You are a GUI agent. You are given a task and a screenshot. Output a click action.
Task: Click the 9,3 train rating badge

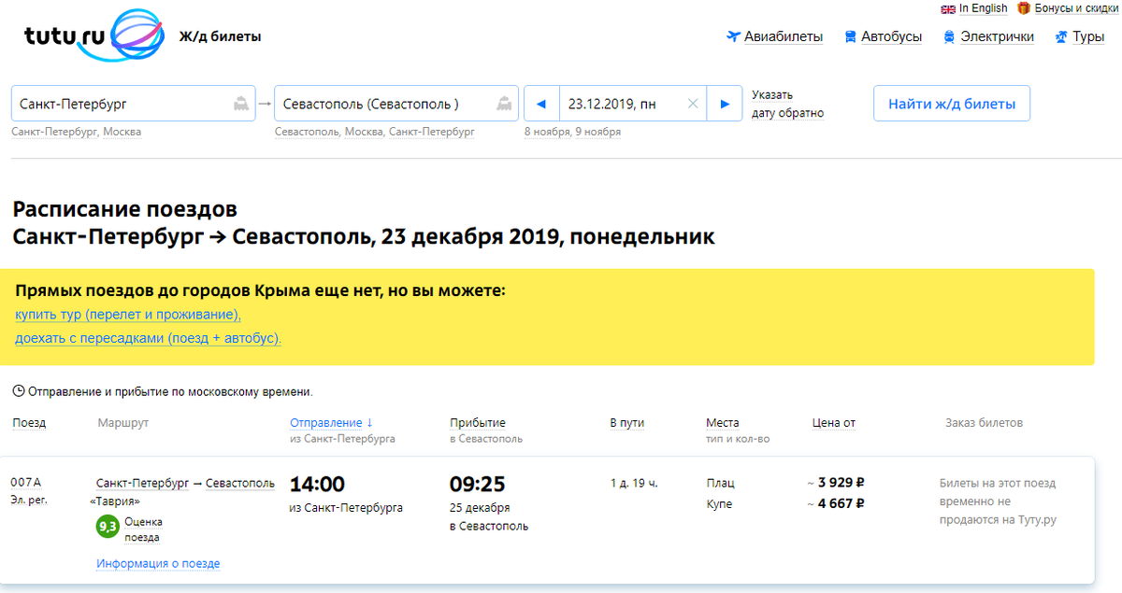tap(108, 528)
